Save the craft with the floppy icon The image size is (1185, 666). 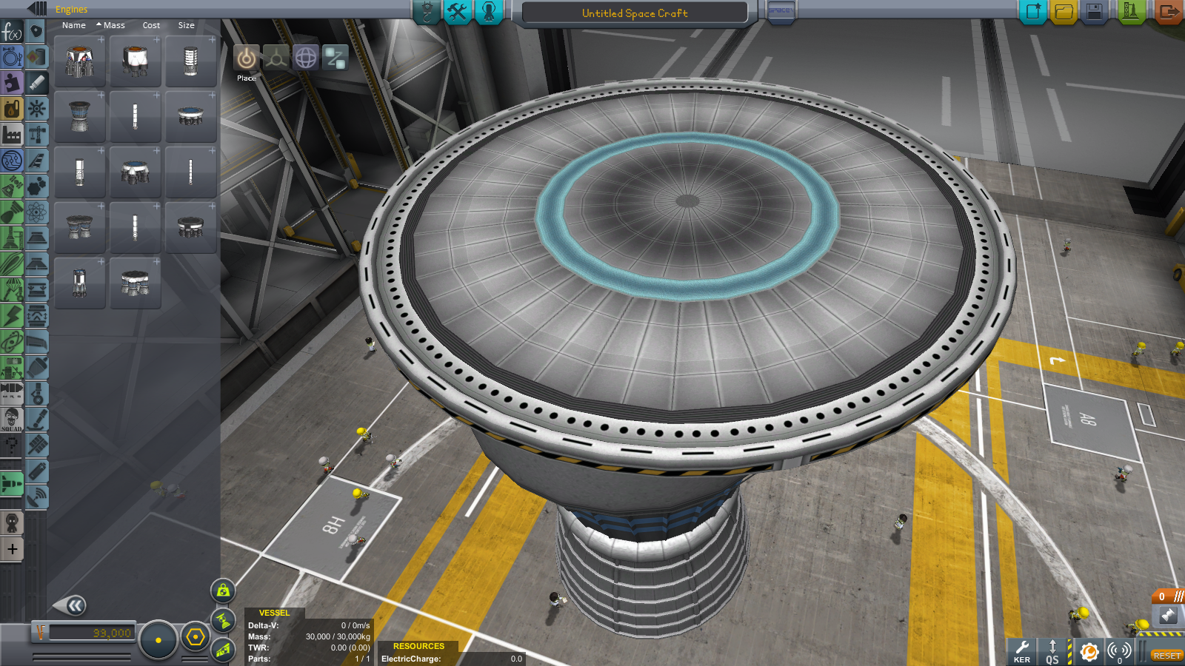click(x=1094, y=11)
